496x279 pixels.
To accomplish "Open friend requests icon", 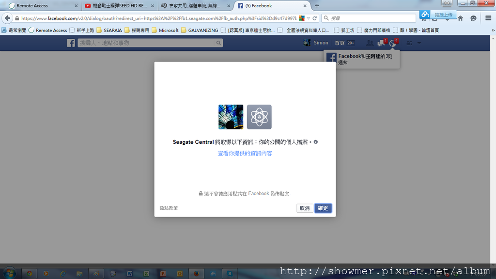I will tap(370, 43).
